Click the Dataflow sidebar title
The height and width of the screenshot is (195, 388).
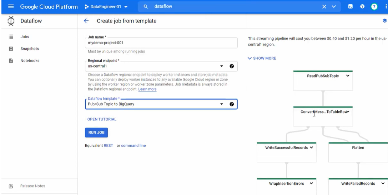(x=31, y=21)
